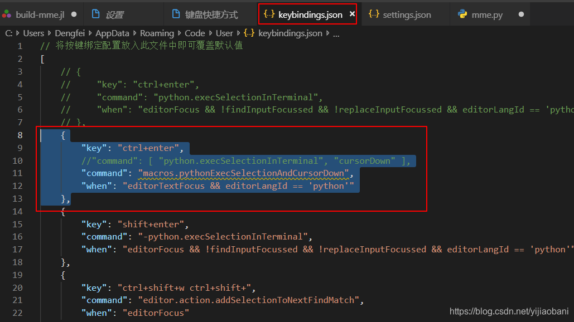Click the unsaved-changes dot on build-mme.jl tab
This screenshot has width=574, height=322.
click(x=73, y=14)
